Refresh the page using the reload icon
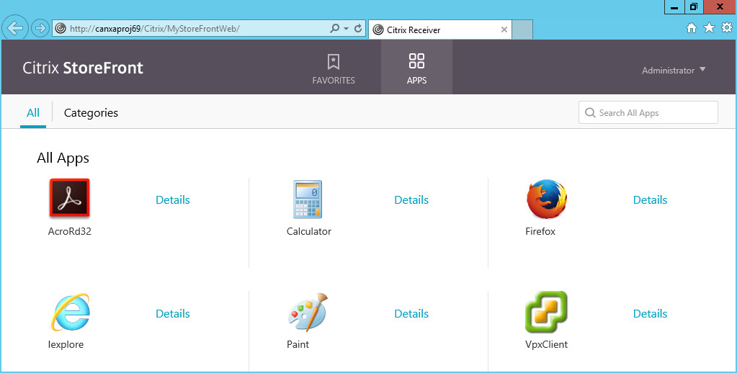Image resolution: width=737 pixels, height=373 pixels. point(358,29)
